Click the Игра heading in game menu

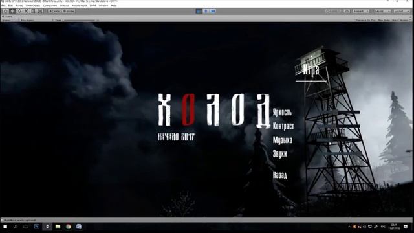click(x=311, y=70)
